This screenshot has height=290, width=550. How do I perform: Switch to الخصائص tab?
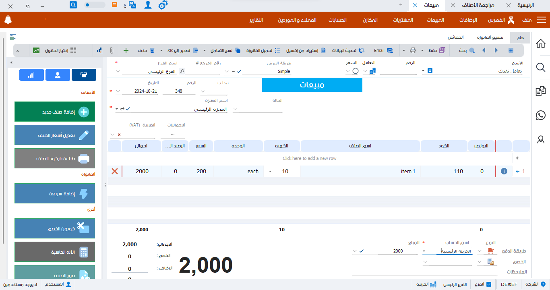click(456, 37)
